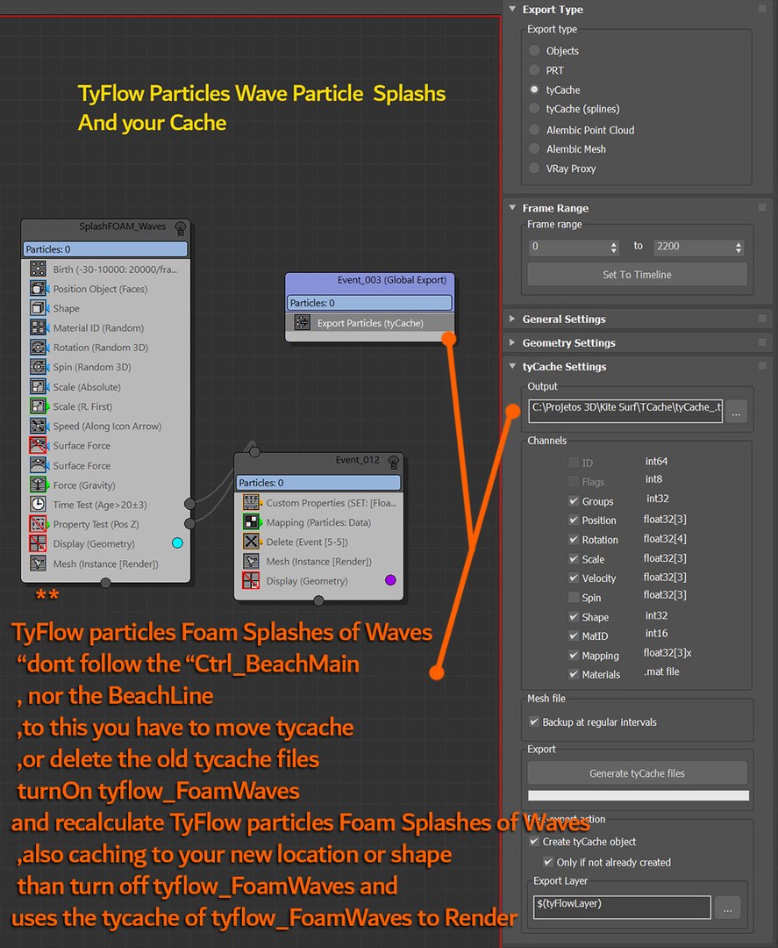Toggle the SplashFOAM_Waves event lightbulb
Image resolution: width=778 pixels, height=948 pixels.
(x=180, y=228)
